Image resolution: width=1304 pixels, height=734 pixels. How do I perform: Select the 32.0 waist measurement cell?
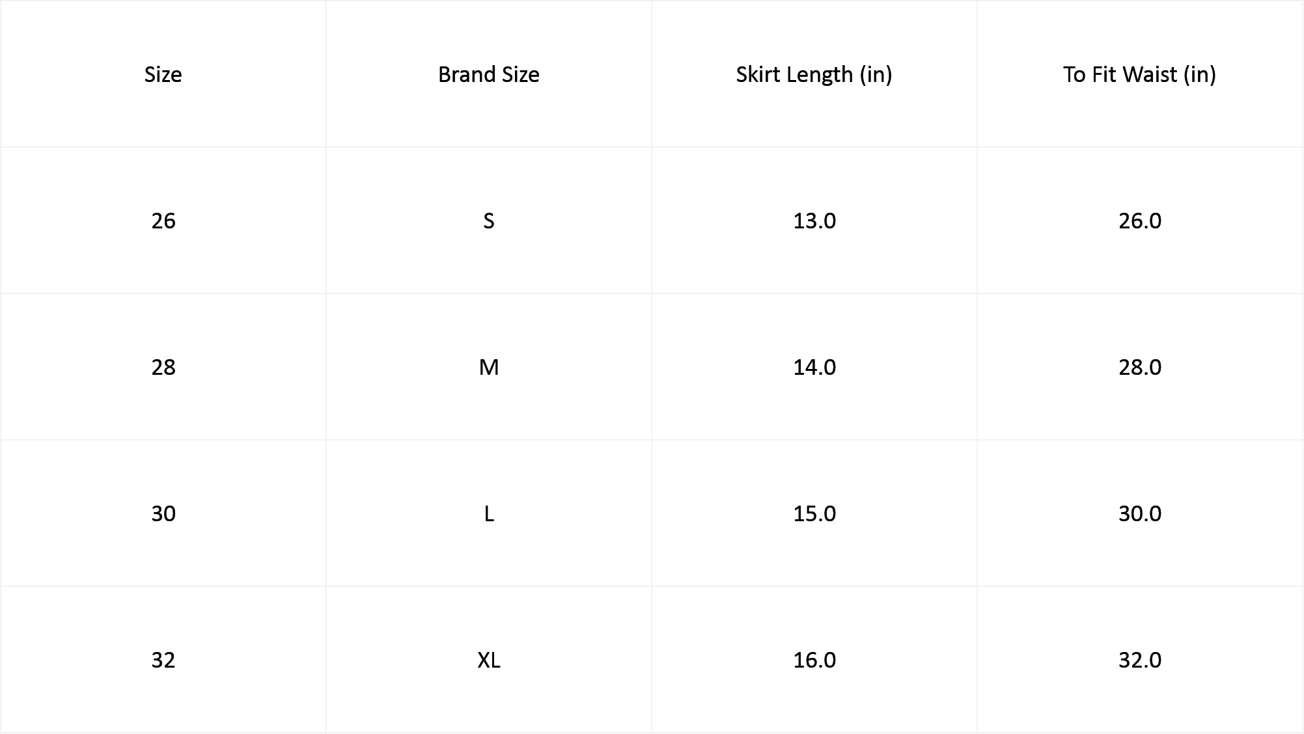click(x=1139, y=660)
